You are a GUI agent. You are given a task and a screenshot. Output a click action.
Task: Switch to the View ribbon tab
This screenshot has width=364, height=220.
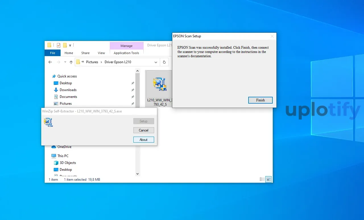pyautogui.click(x=102, y=53)
